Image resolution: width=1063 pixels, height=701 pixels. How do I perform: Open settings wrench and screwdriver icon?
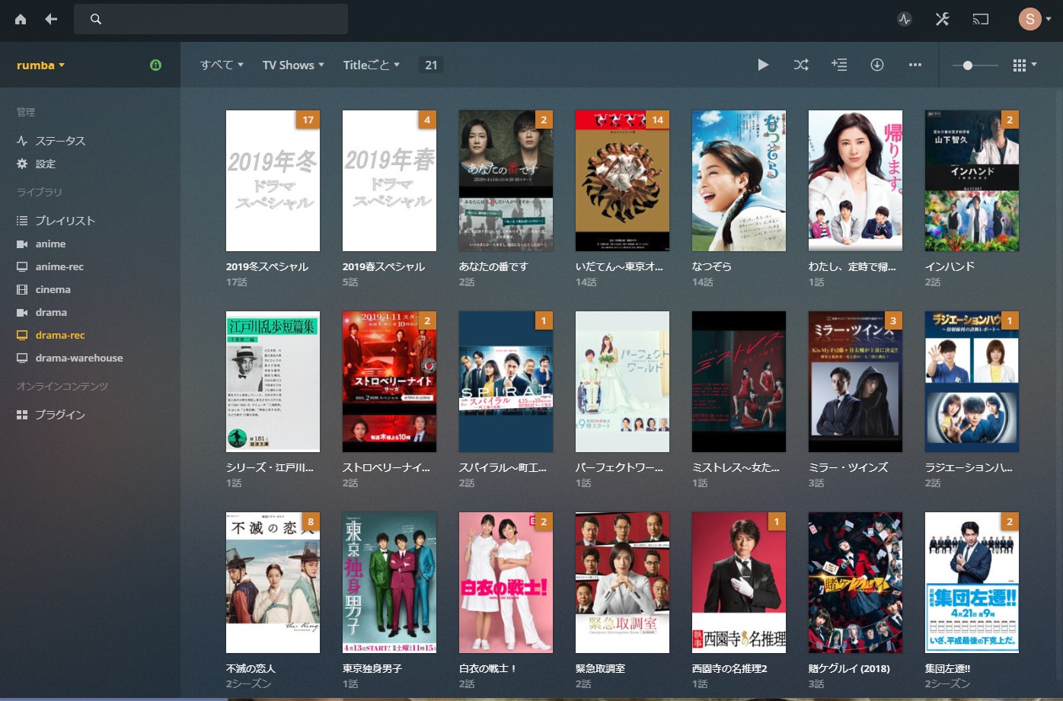pos(943,20)
